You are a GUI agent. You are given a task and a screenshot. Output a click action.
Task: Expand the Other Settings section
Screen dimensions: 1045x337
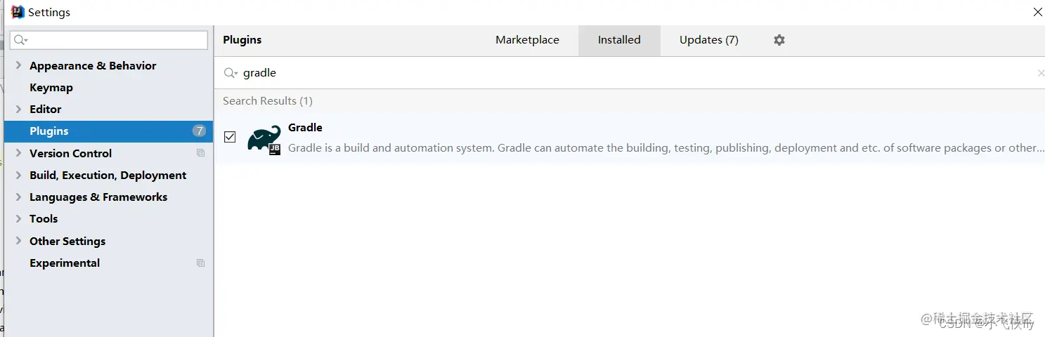(x=19, y=241)
